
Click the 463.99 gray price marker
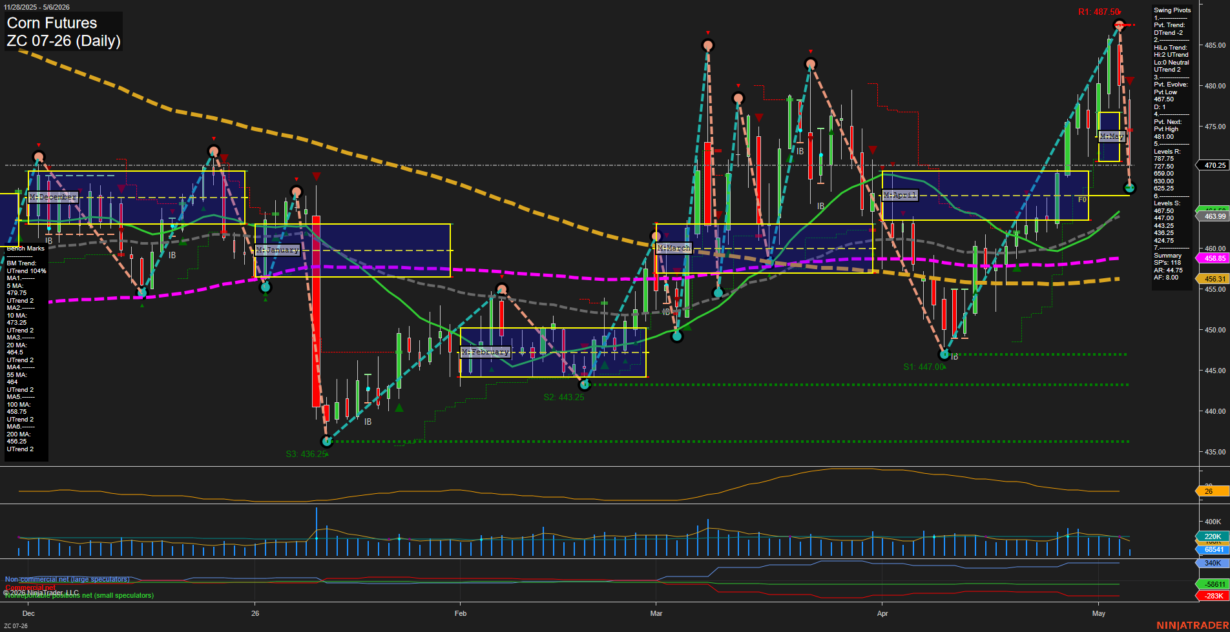[x=1214, y=216]
